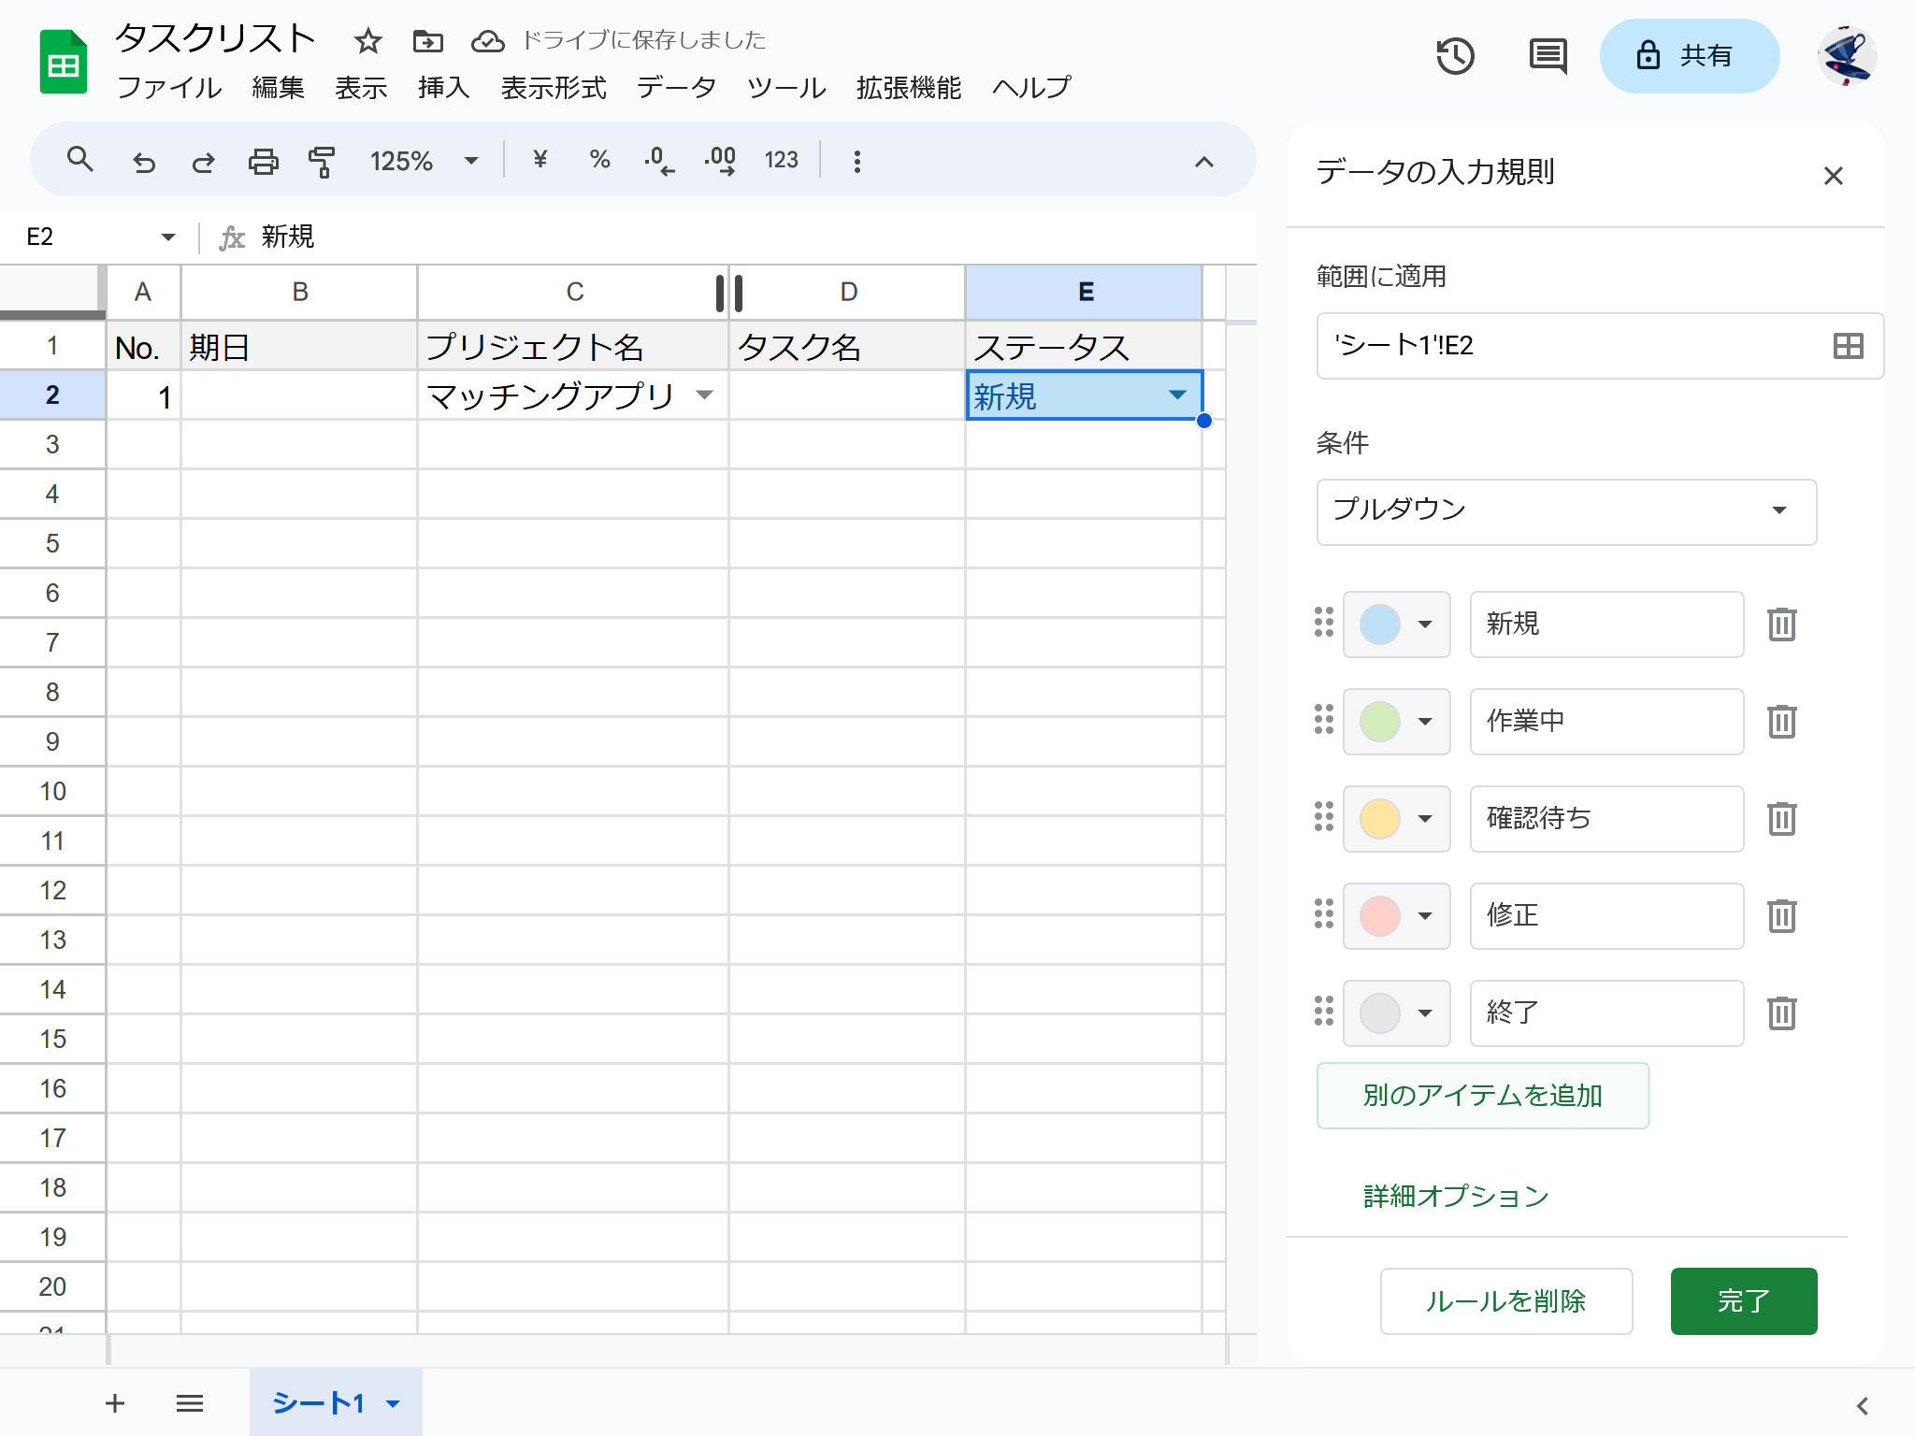Close the データの入力規則 panel

(x=1833, y=176)
